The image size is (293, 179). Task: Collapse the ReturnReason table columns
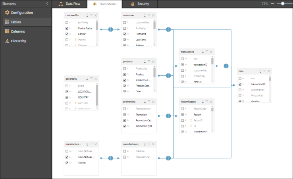(x=207, y=102)
